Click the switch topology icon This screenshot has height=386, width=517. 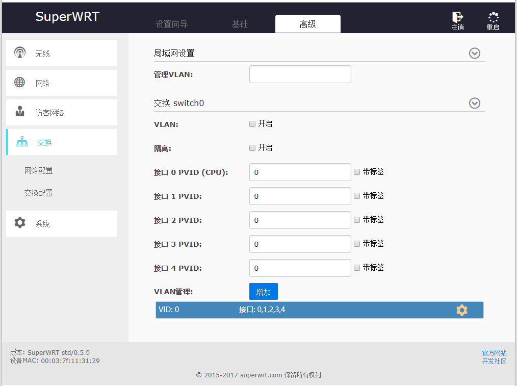coord(22,141)
